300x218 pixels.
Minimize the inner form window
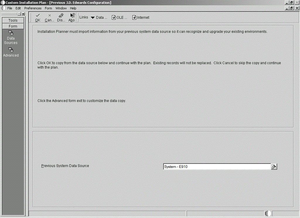tap(287, 8)
